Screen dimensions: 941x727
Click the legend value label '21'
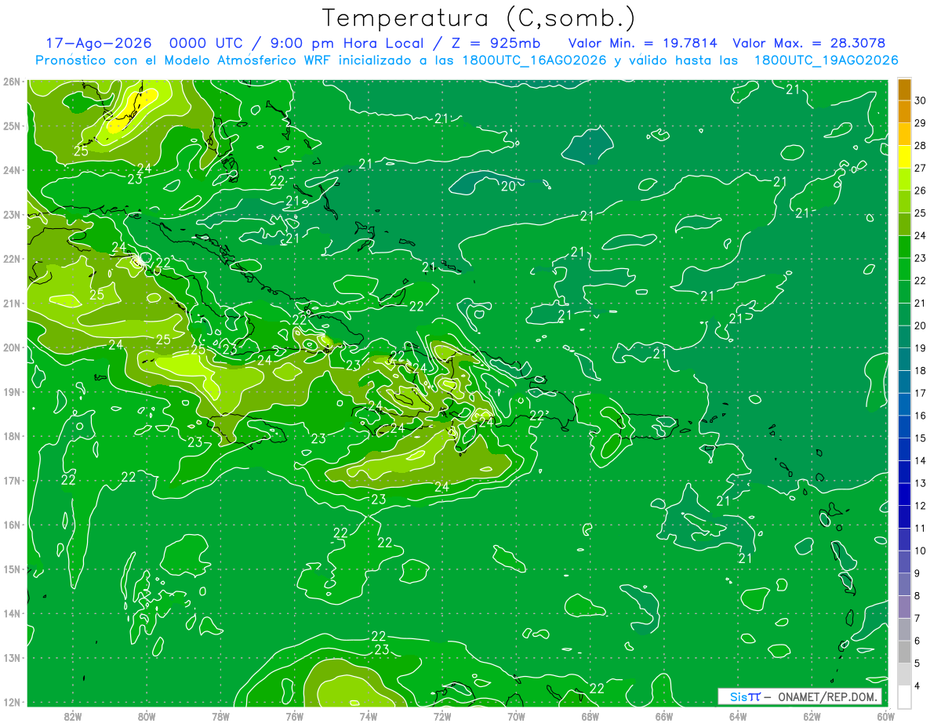pyautogui.click(x=921, y=303)
